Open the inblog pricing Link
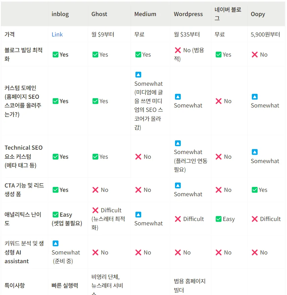The height and width of the screenshot is (295, 287). (x=57, y=34)
